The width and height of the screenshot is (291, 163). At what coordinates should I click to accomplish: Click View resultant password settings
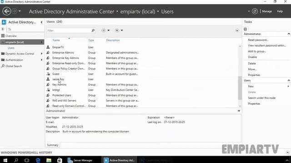click(267, 45)
